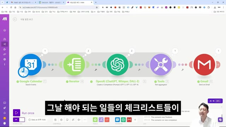Expand the browser tab search dropdown

[x=2, y=2]
